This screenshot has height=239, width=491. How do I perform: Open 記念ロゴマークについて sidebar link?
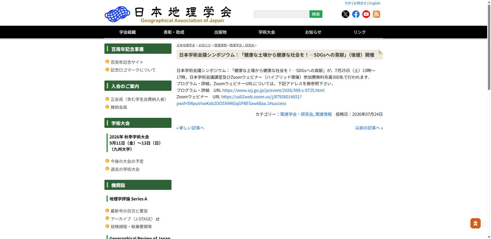pyautogui.click(x=133, y=70)
